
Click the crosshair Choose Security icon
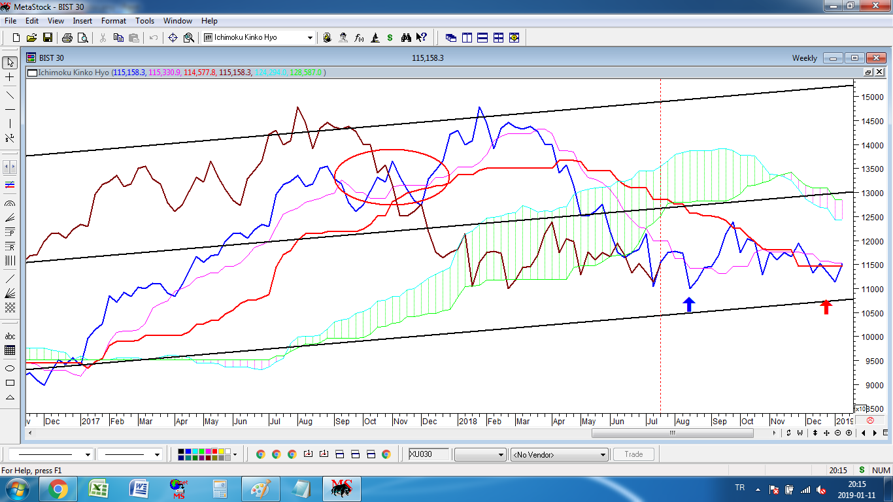[x=173, y=38]
